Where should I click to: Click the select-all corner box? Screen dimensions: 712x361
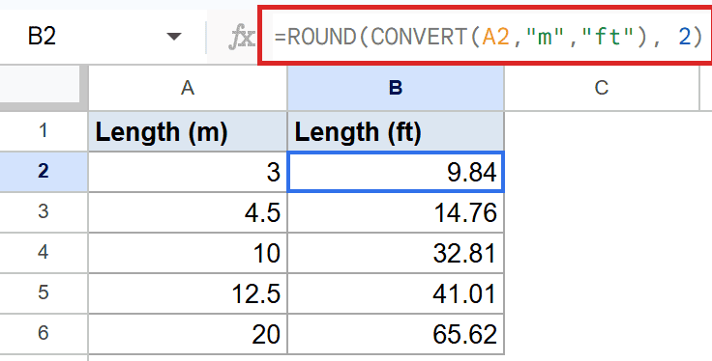point(40,84)
